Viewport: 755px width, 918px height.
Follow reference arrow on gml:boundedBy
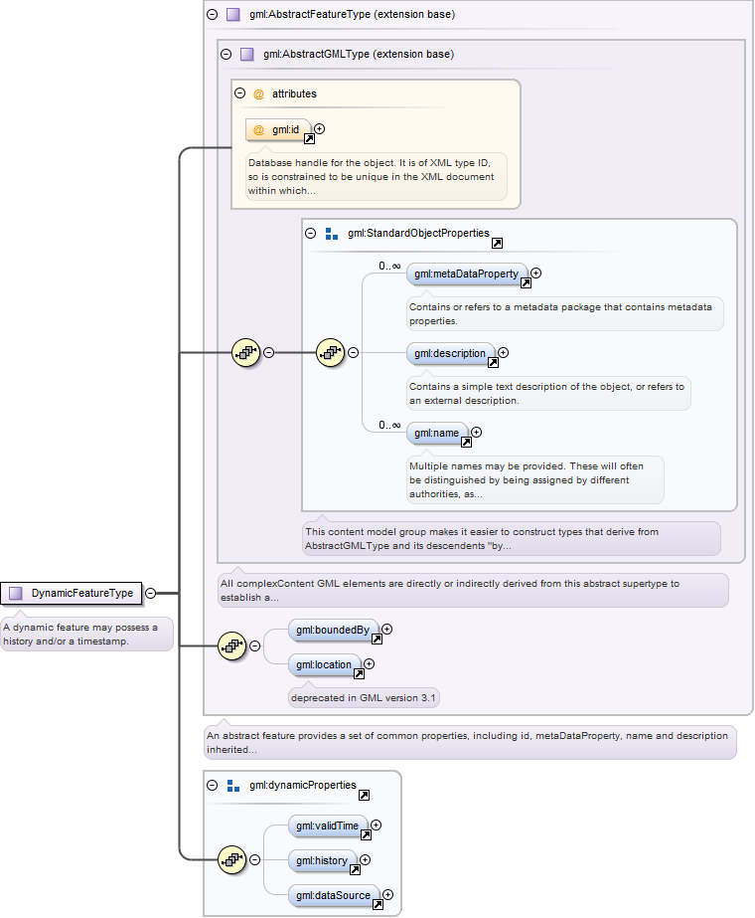coord(377,639)
